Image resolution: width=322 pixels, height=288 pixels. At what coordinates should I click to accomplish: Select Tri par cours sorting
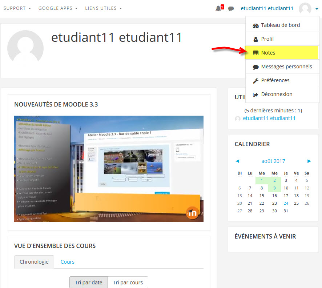[x=128, y=282]
